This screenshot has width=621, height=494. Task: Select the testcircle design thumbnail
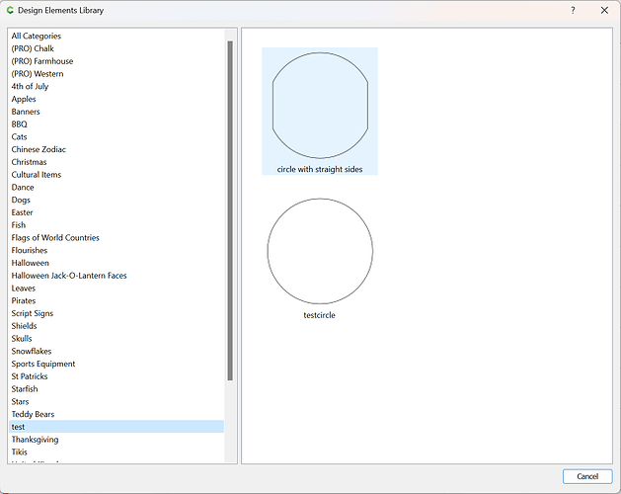click(x=320, y=258)
